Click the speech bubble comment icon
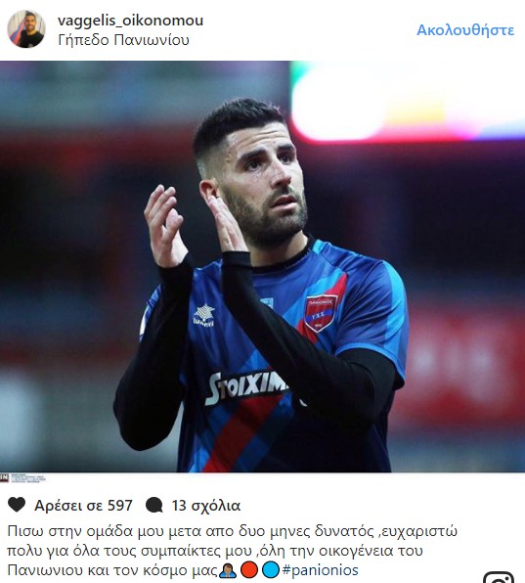 coord(154,505)
